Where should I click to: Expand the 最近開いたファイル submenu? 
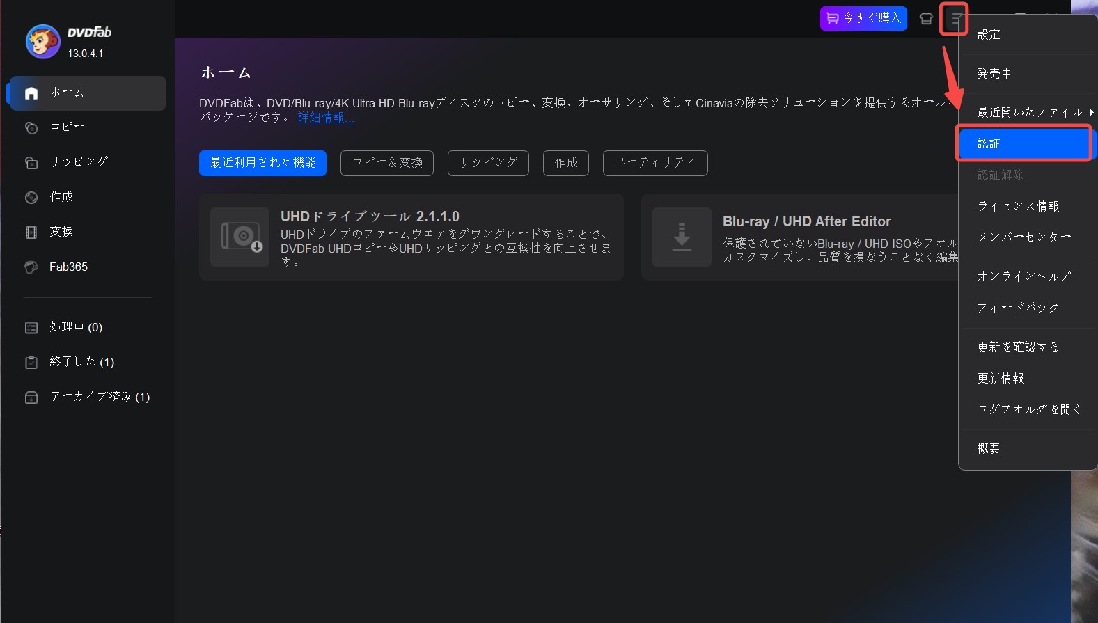[x=1028, y=112]
